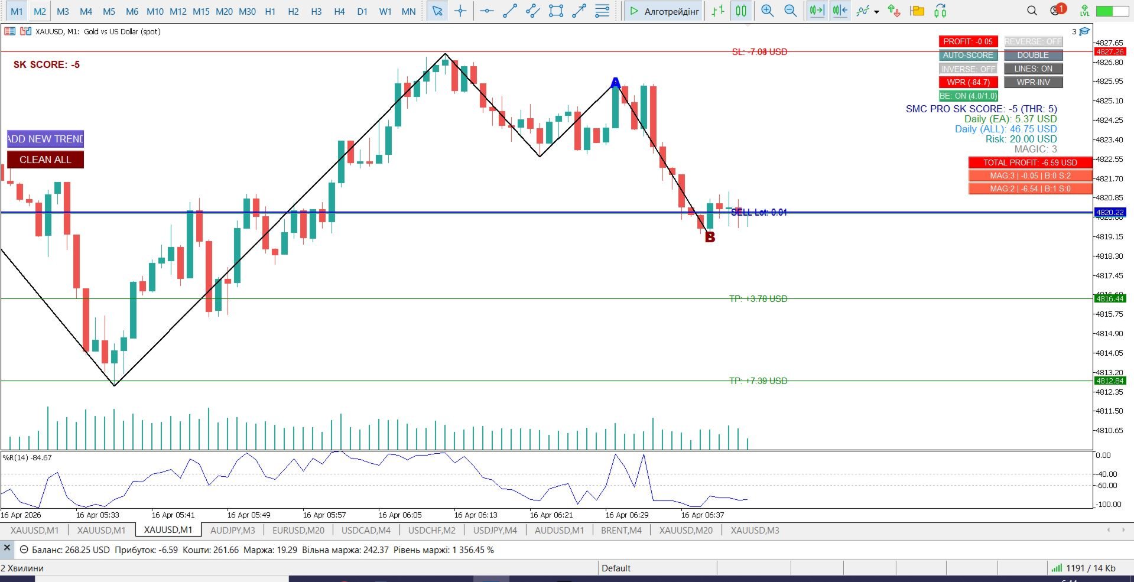Image resolution: width=1134 pixels, height=582 pixels.
Task: Click TOTAL PROFIT: -6.59 USD label
Action: (x=1030, y=162)
